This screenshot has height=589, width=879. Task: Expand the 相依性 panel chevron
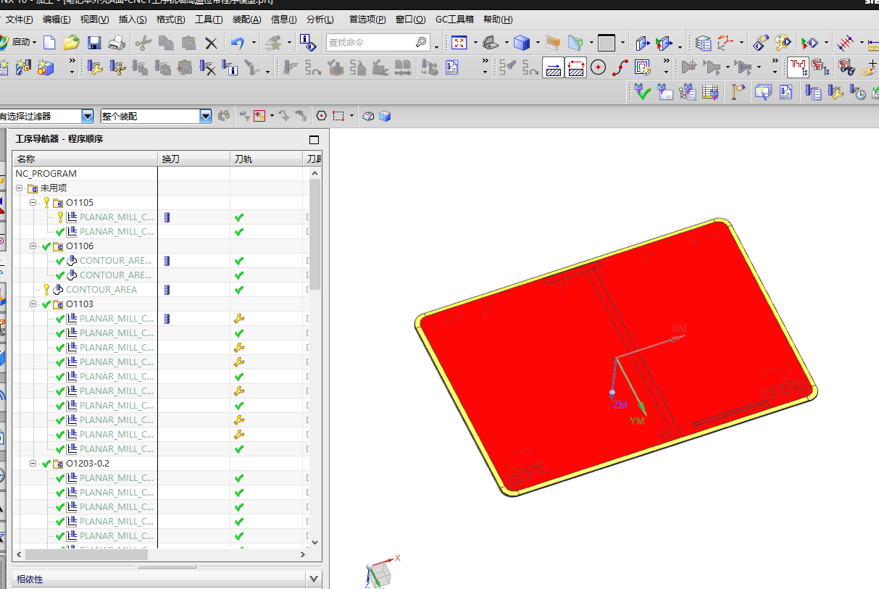click(313, 579)
